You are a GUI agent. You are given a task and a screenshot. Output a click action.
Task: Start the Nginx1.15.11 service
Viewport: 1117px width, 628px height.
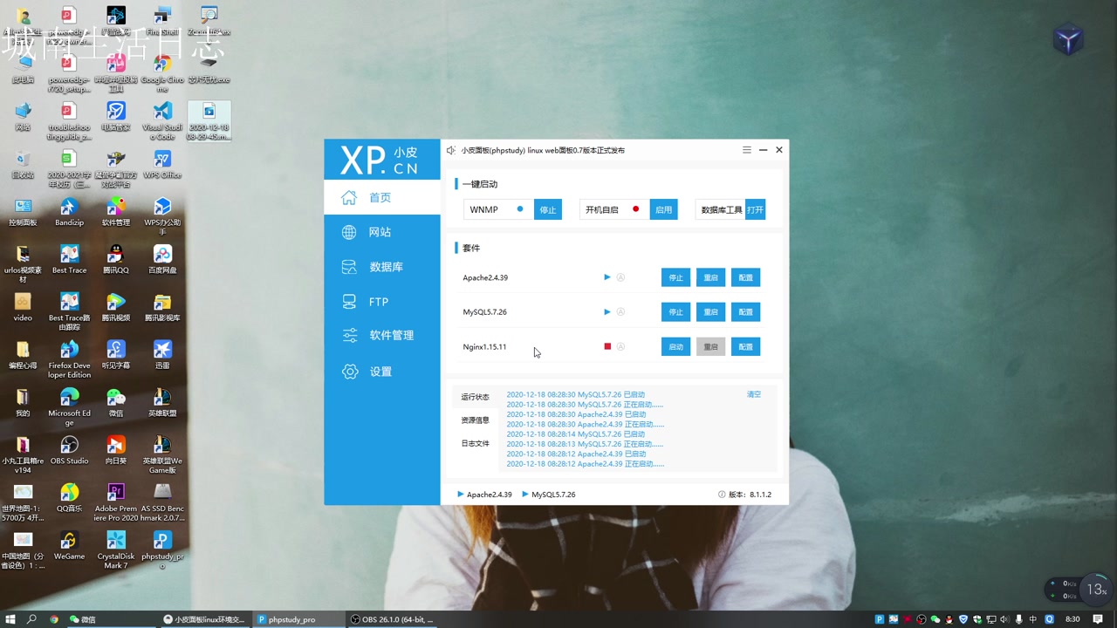[675, 347]
